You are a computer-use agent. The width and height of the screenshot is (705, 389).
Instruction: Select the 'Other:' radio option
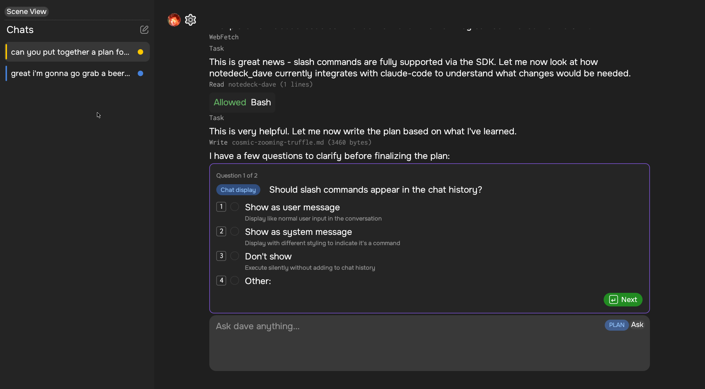(235, 281)
